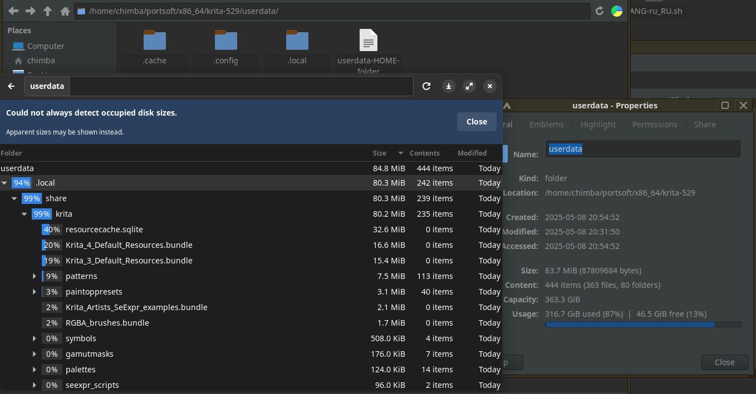This screenshot has height=394, width=756.
Task: Rescan the userdata folder with the refresh icon
Action: pyautogui.click(x=426, y=86)
